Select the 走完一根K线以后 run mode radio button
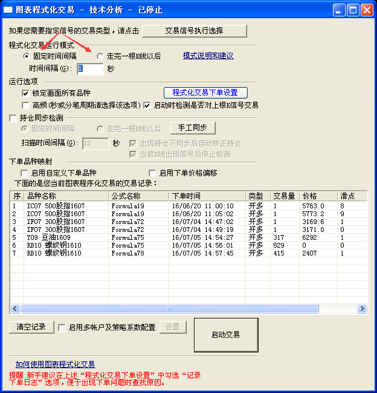377x393 pixels. (100, 56)
